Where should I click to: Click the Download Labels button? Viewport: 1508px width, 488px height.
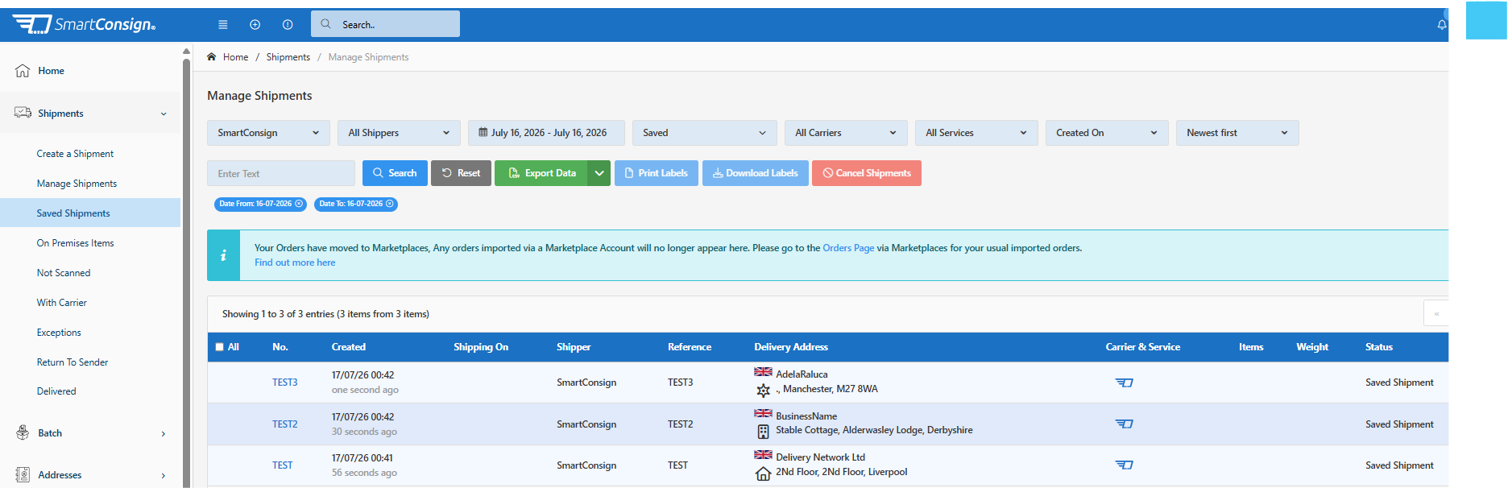[756, 173]
